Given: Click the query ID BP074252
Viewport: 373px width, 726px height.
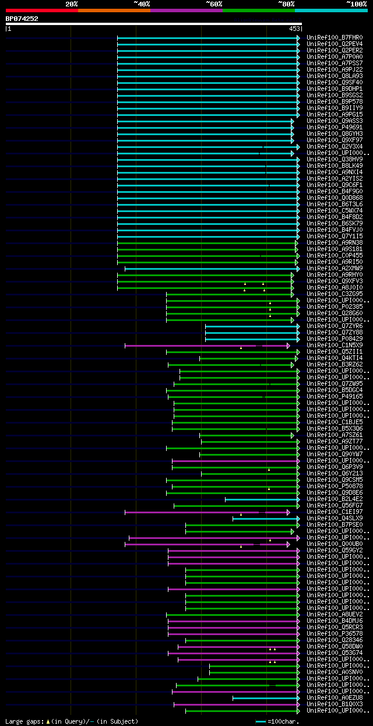Looking at the screenshot, I should [x=22, y=19].
